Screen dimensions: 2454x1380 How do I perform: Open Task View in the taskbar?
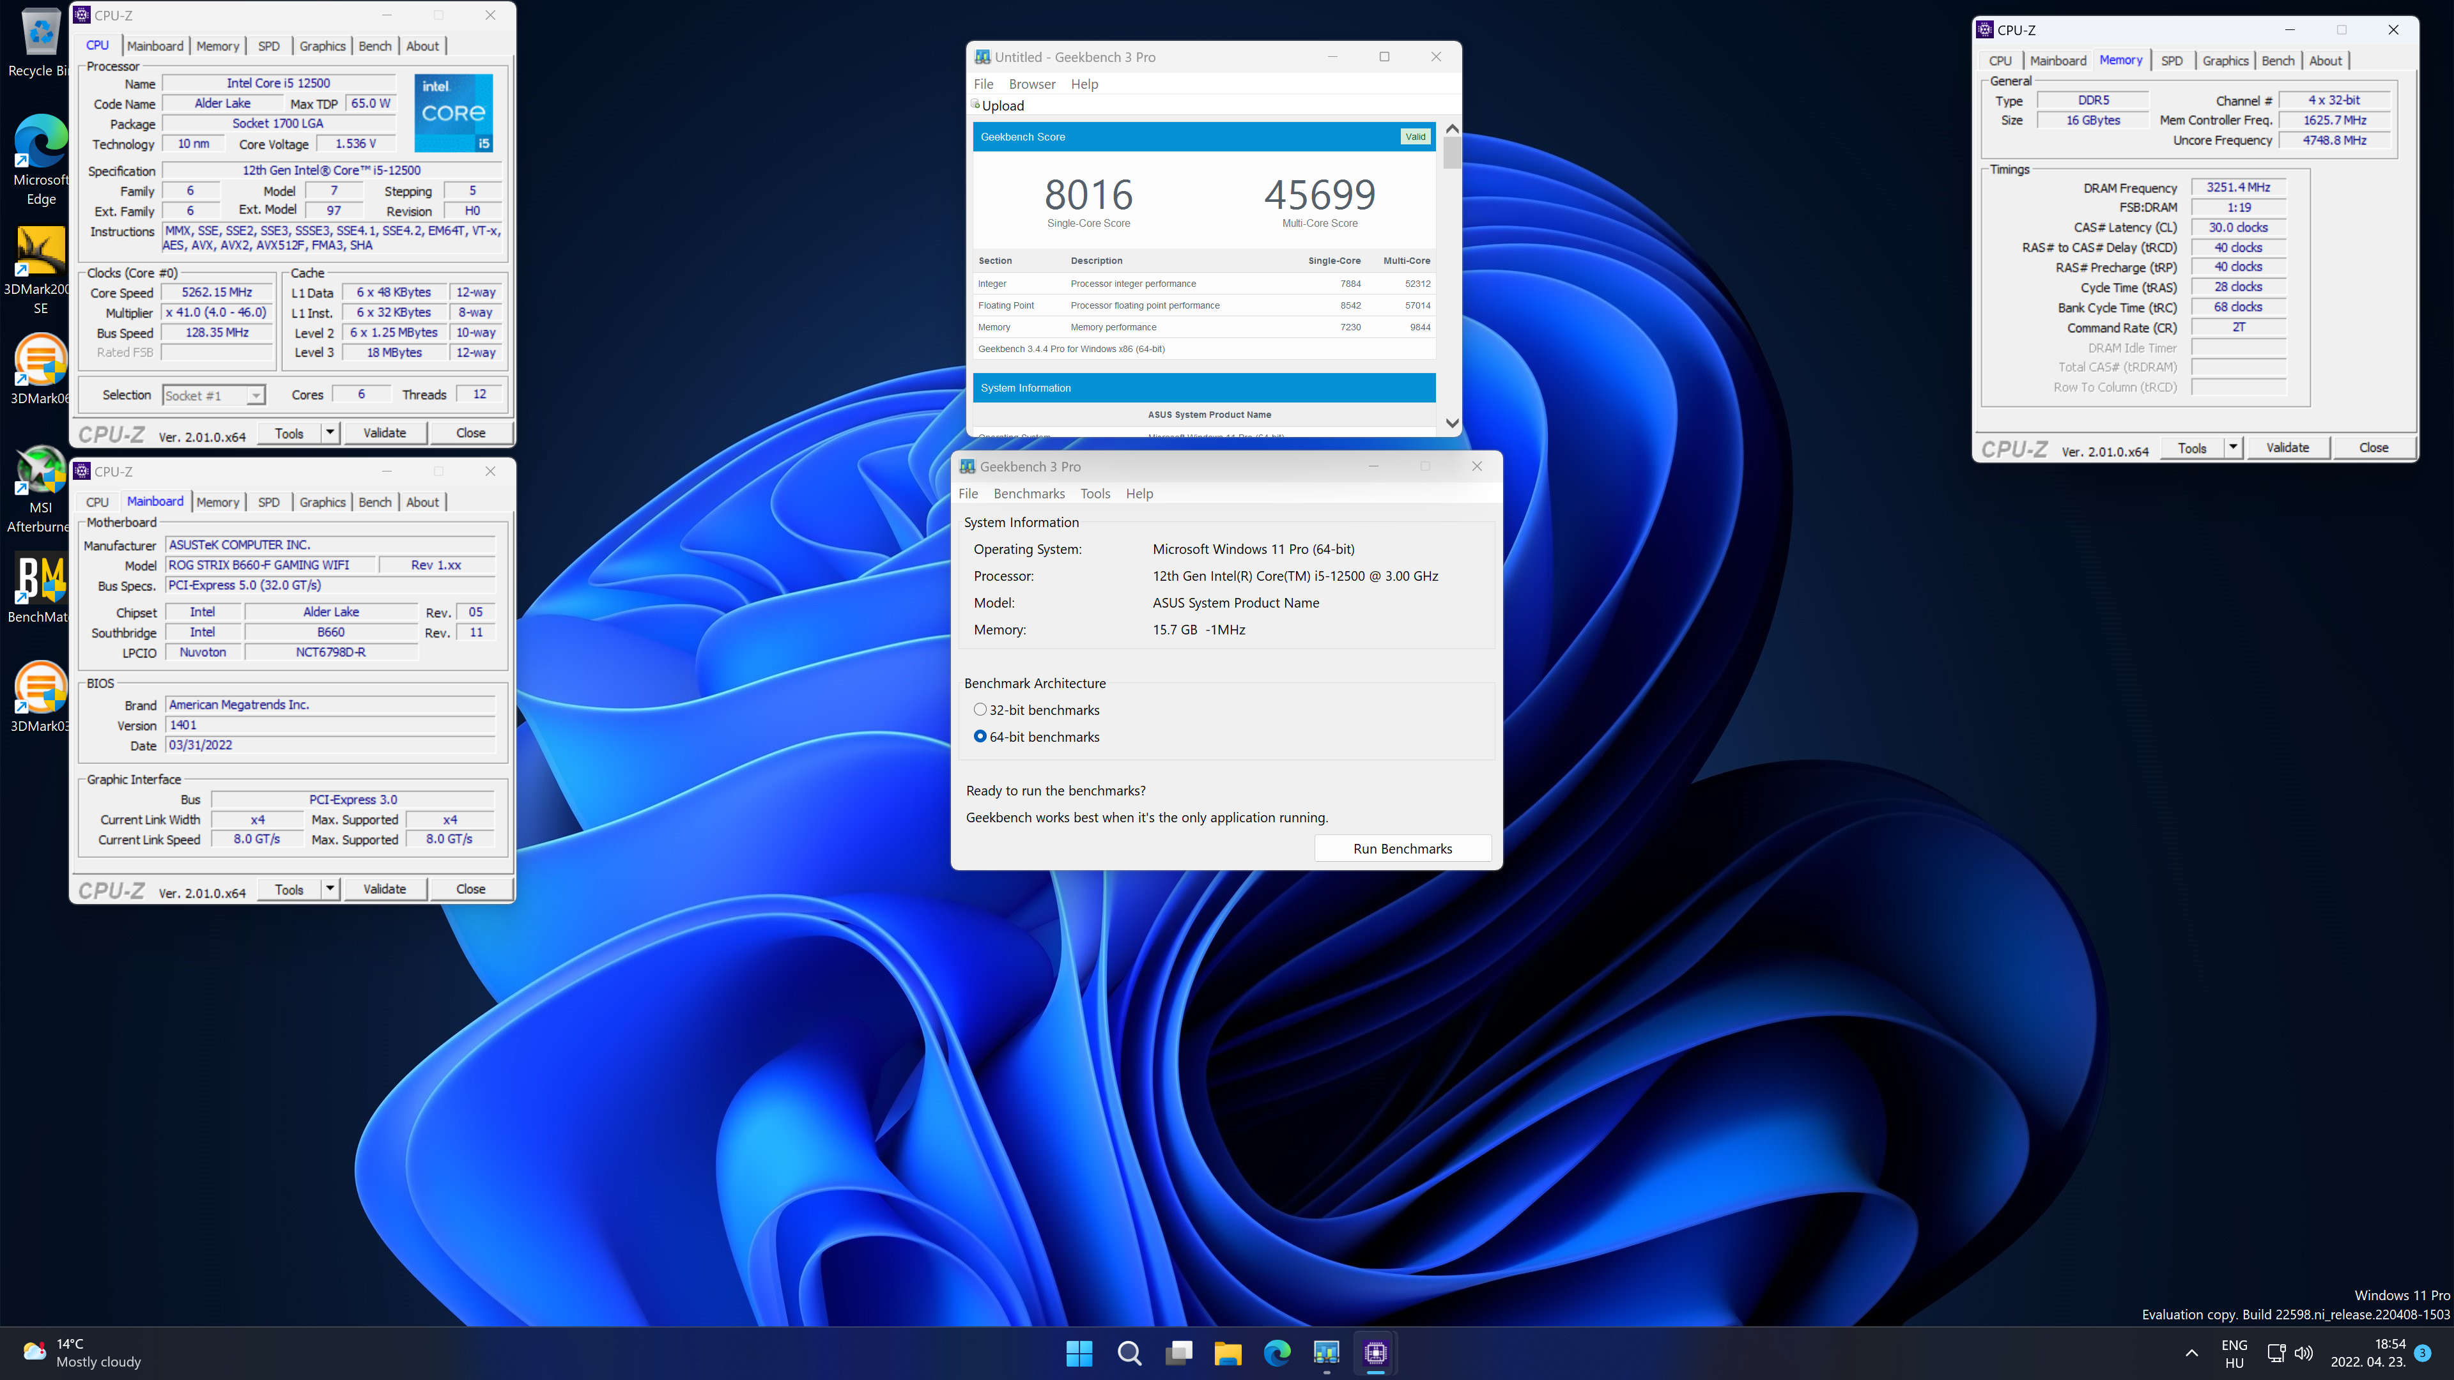pyautogui.click(x=1178, y=1353)
